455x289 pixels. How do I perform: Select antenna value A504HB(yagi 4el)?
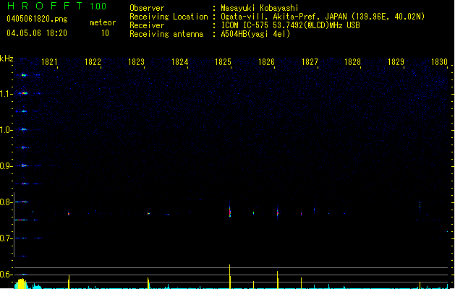(x=255, y=34)
